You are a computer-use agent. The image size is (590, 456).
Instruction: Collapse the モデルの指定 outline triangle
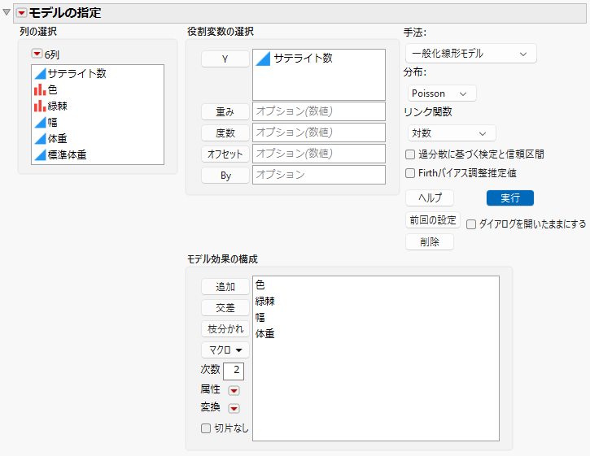click(7, 12)
